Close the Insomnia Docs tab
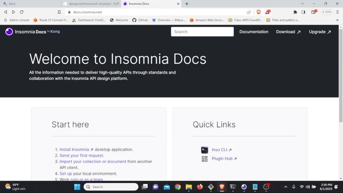The height and width of the screenshot is (193, 343). (178, 4)
